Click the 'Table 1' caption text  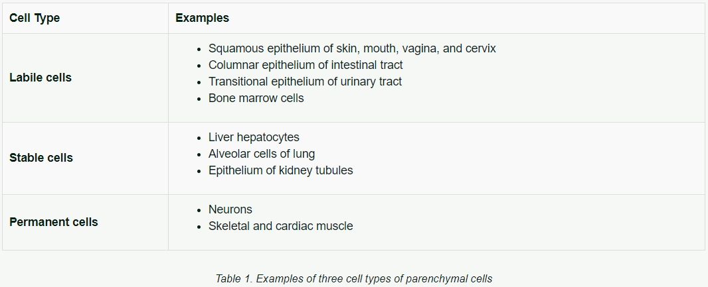(353, 278)
